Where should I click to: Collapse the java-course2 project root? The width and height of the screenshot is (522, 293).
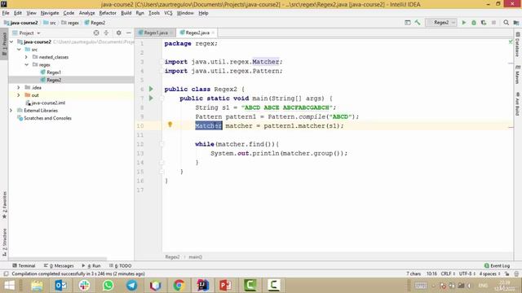click(11, 42)
